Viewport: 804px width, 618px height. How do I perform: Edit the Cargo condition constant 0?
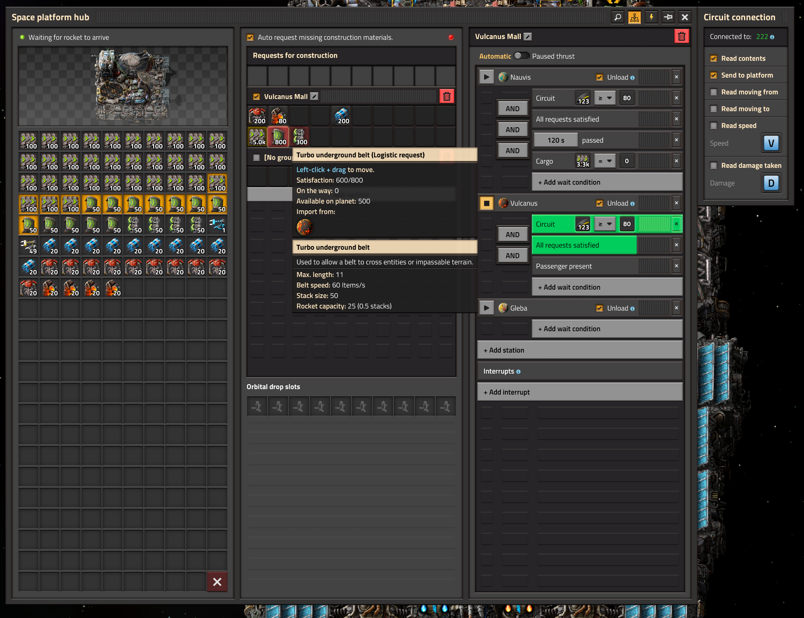(627, 161)
